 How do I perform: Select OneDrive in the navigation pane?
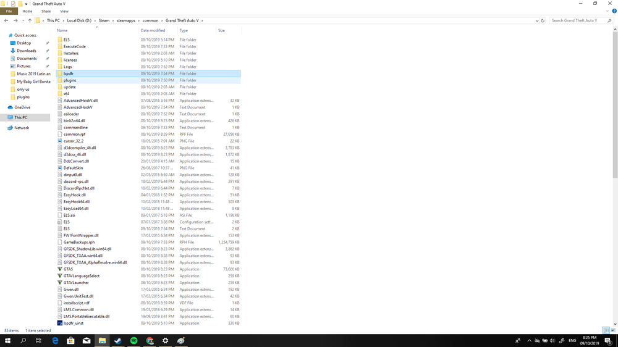(22, 107)
